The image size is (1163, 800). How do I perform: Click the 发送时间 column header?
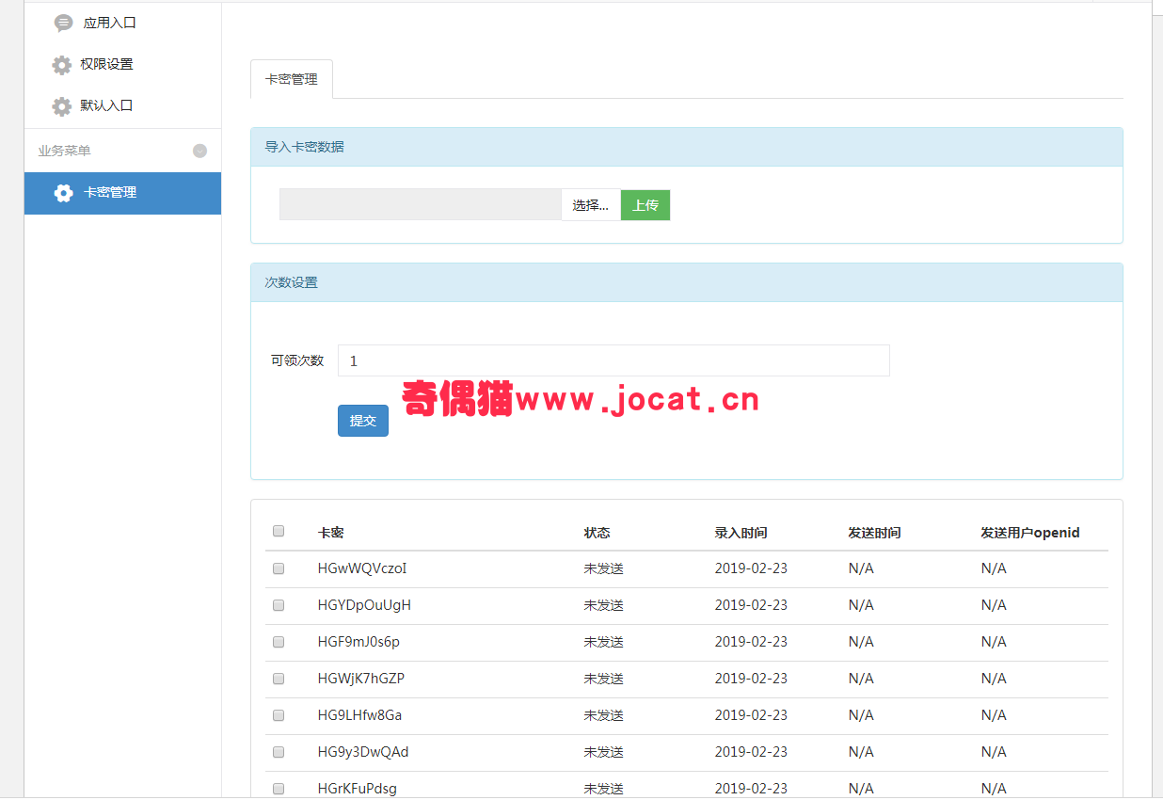point(874,533)
